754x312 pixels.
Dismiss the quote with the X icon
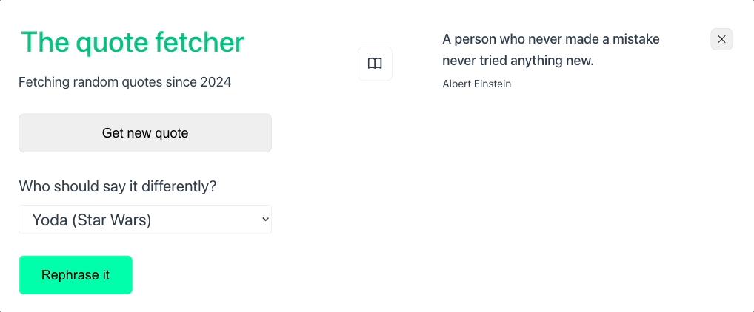point(721,39)
